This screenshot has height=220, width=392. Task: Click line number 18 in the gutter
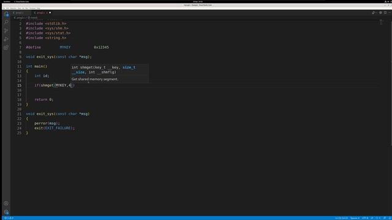[x=19, y=100]
